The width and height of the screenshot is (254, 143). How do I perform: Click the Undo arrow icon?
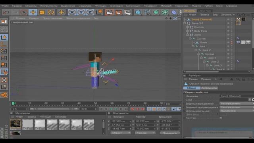pyautogui.click(x=6, y=12)
